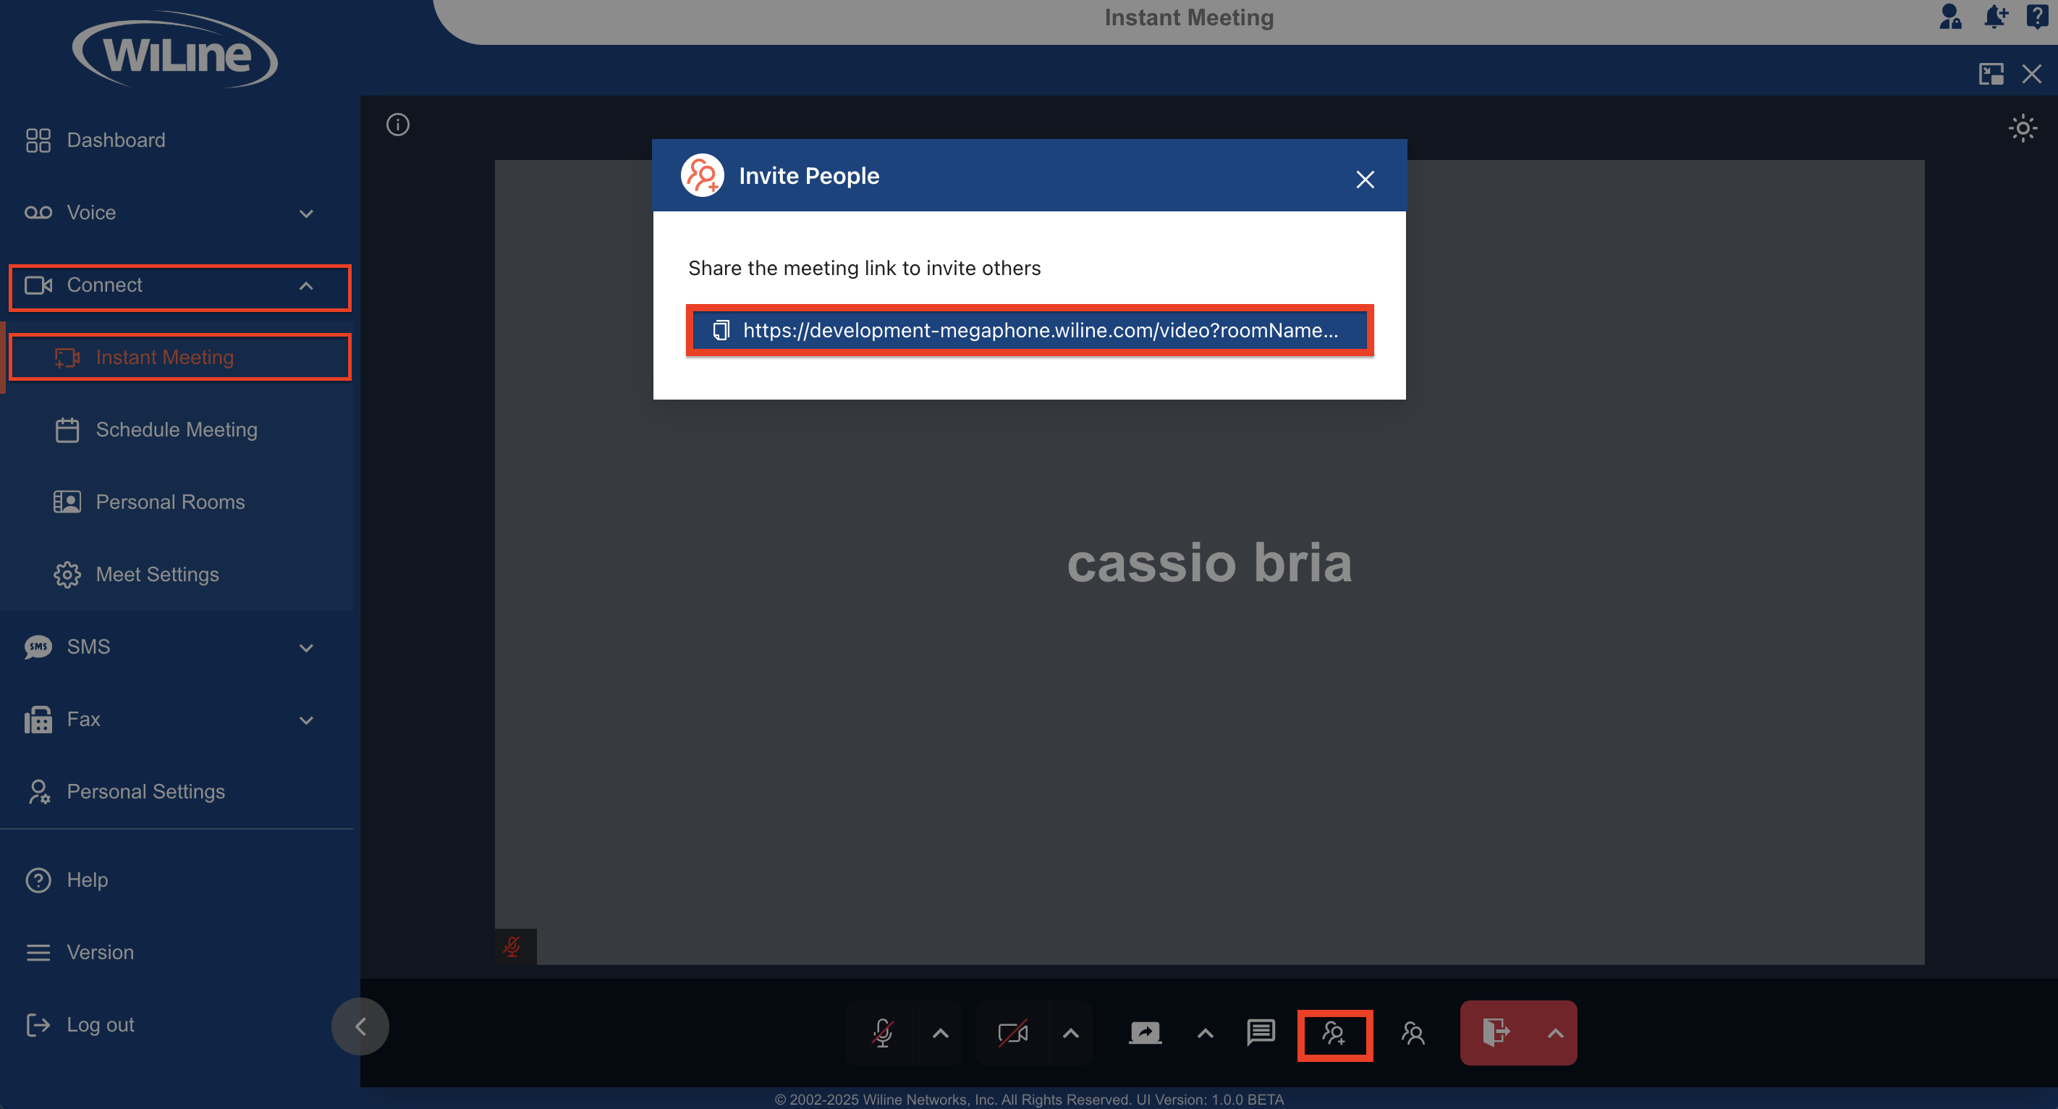Click the invite people toolbar button

(1334, 1034)
